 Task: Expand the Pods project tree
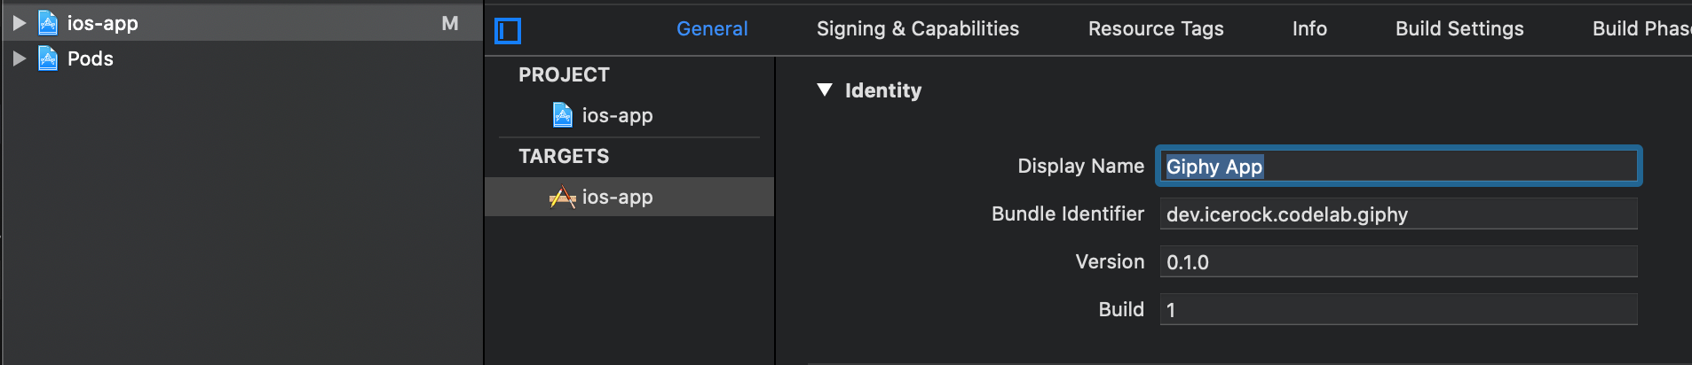point(19,58)
